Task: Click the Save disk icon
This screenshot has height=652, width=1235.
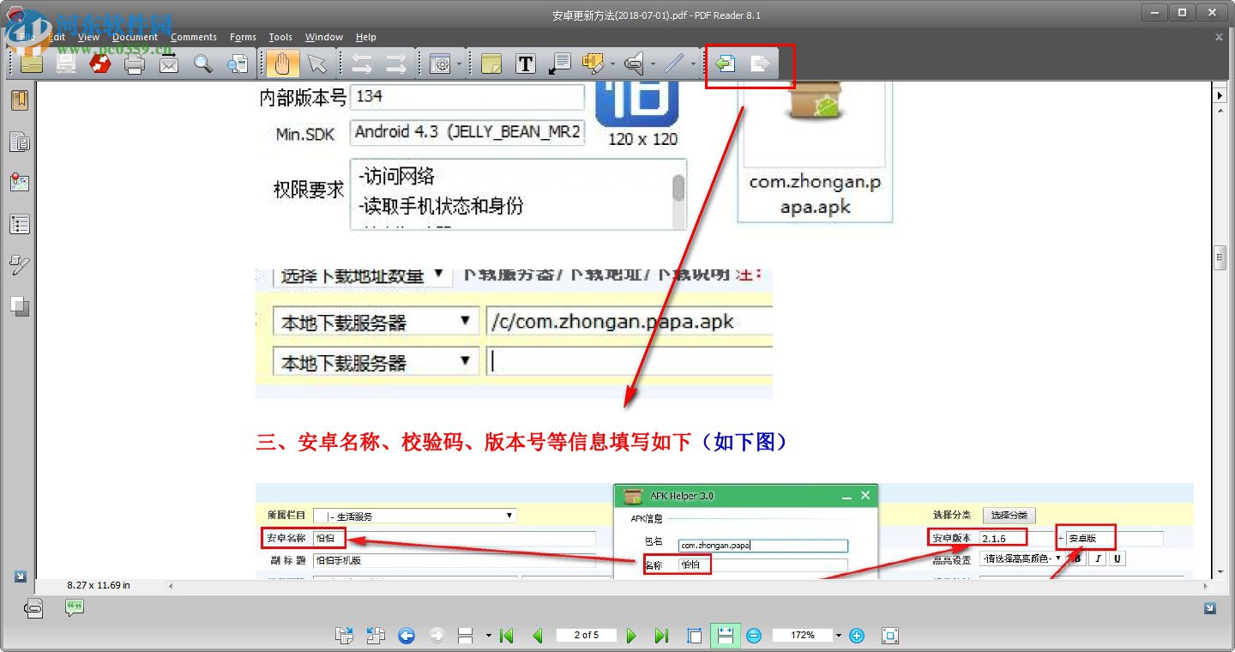Action: [66, 63]
